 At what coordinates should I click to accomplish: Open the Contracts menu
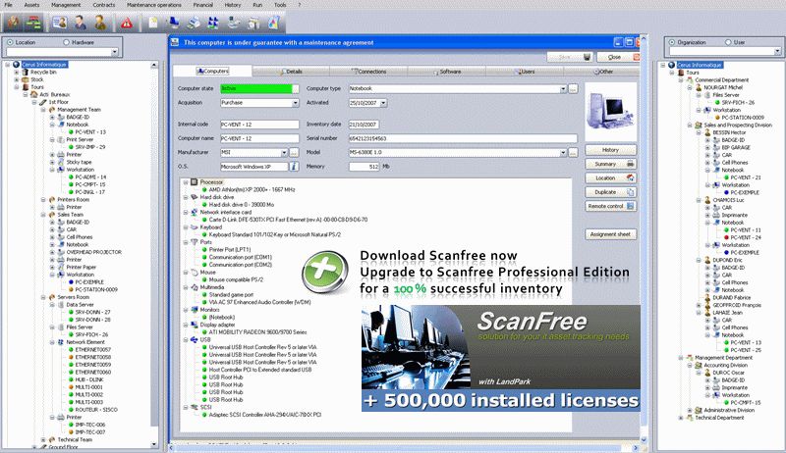pyautogui.click(x=104, y=5)
